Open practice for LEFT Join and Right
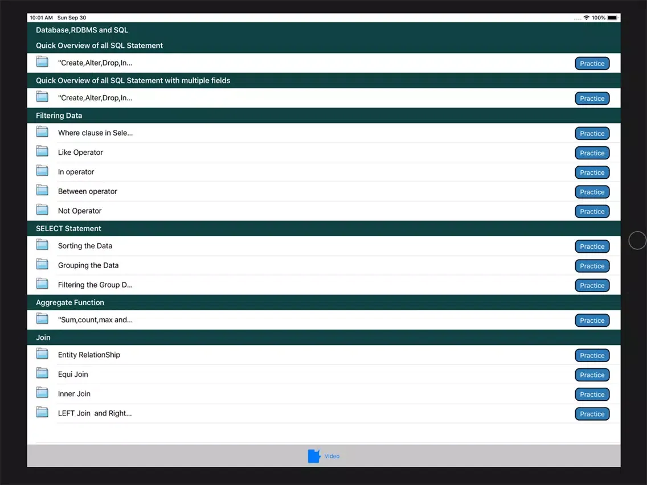The height and width of the screenshot is (485, 647). [592, 414]
